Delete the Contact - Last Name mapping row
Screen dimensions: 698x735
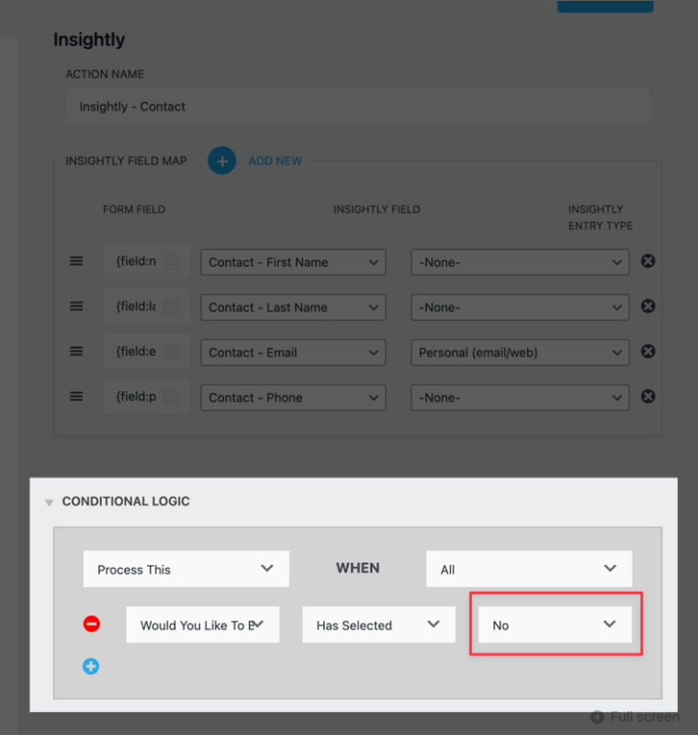tap(647, 306)
